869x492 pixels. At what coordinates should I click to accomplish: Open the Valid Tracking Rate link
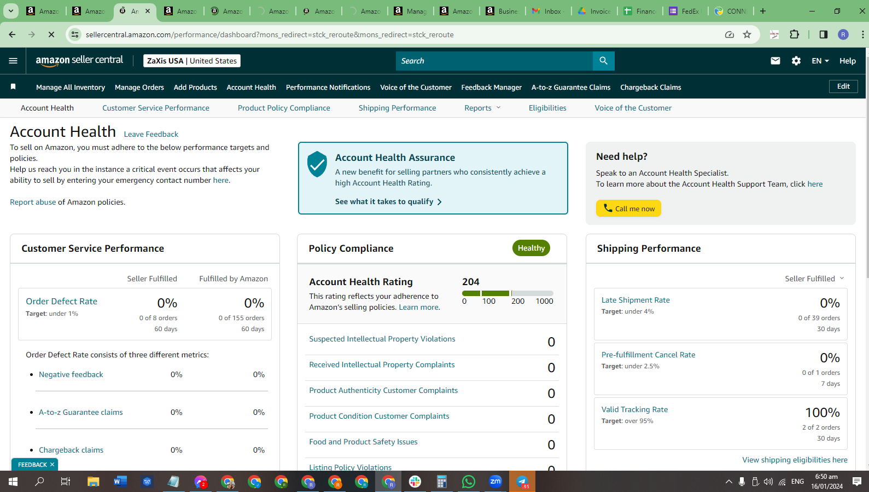pyautogui.click(x=634, y=409)
